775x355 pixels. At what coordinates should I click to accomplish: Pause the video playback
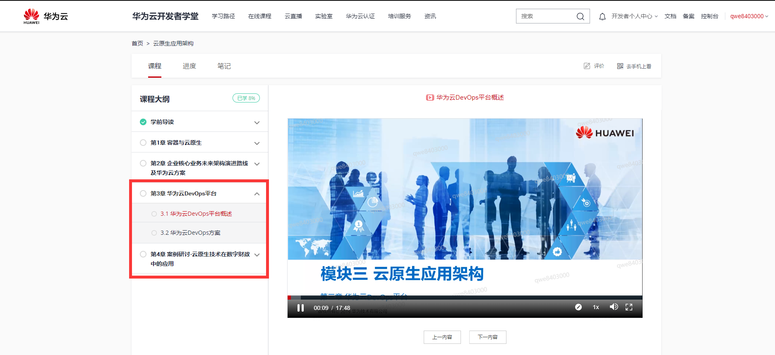click(301, 308)
